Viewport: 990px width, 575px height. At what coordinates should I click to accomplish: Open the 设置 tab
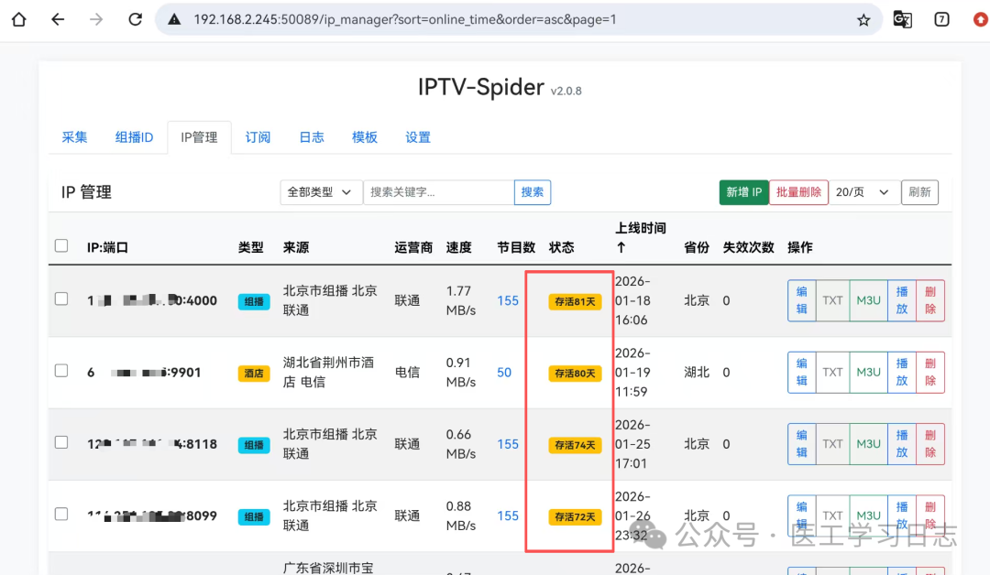click(418, 137)
